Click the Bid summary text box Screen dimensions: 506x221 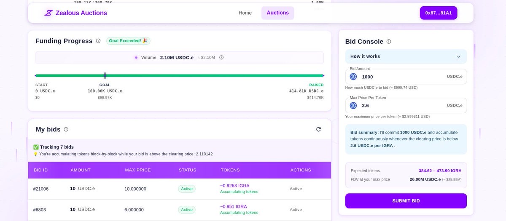tap(406, 139)
